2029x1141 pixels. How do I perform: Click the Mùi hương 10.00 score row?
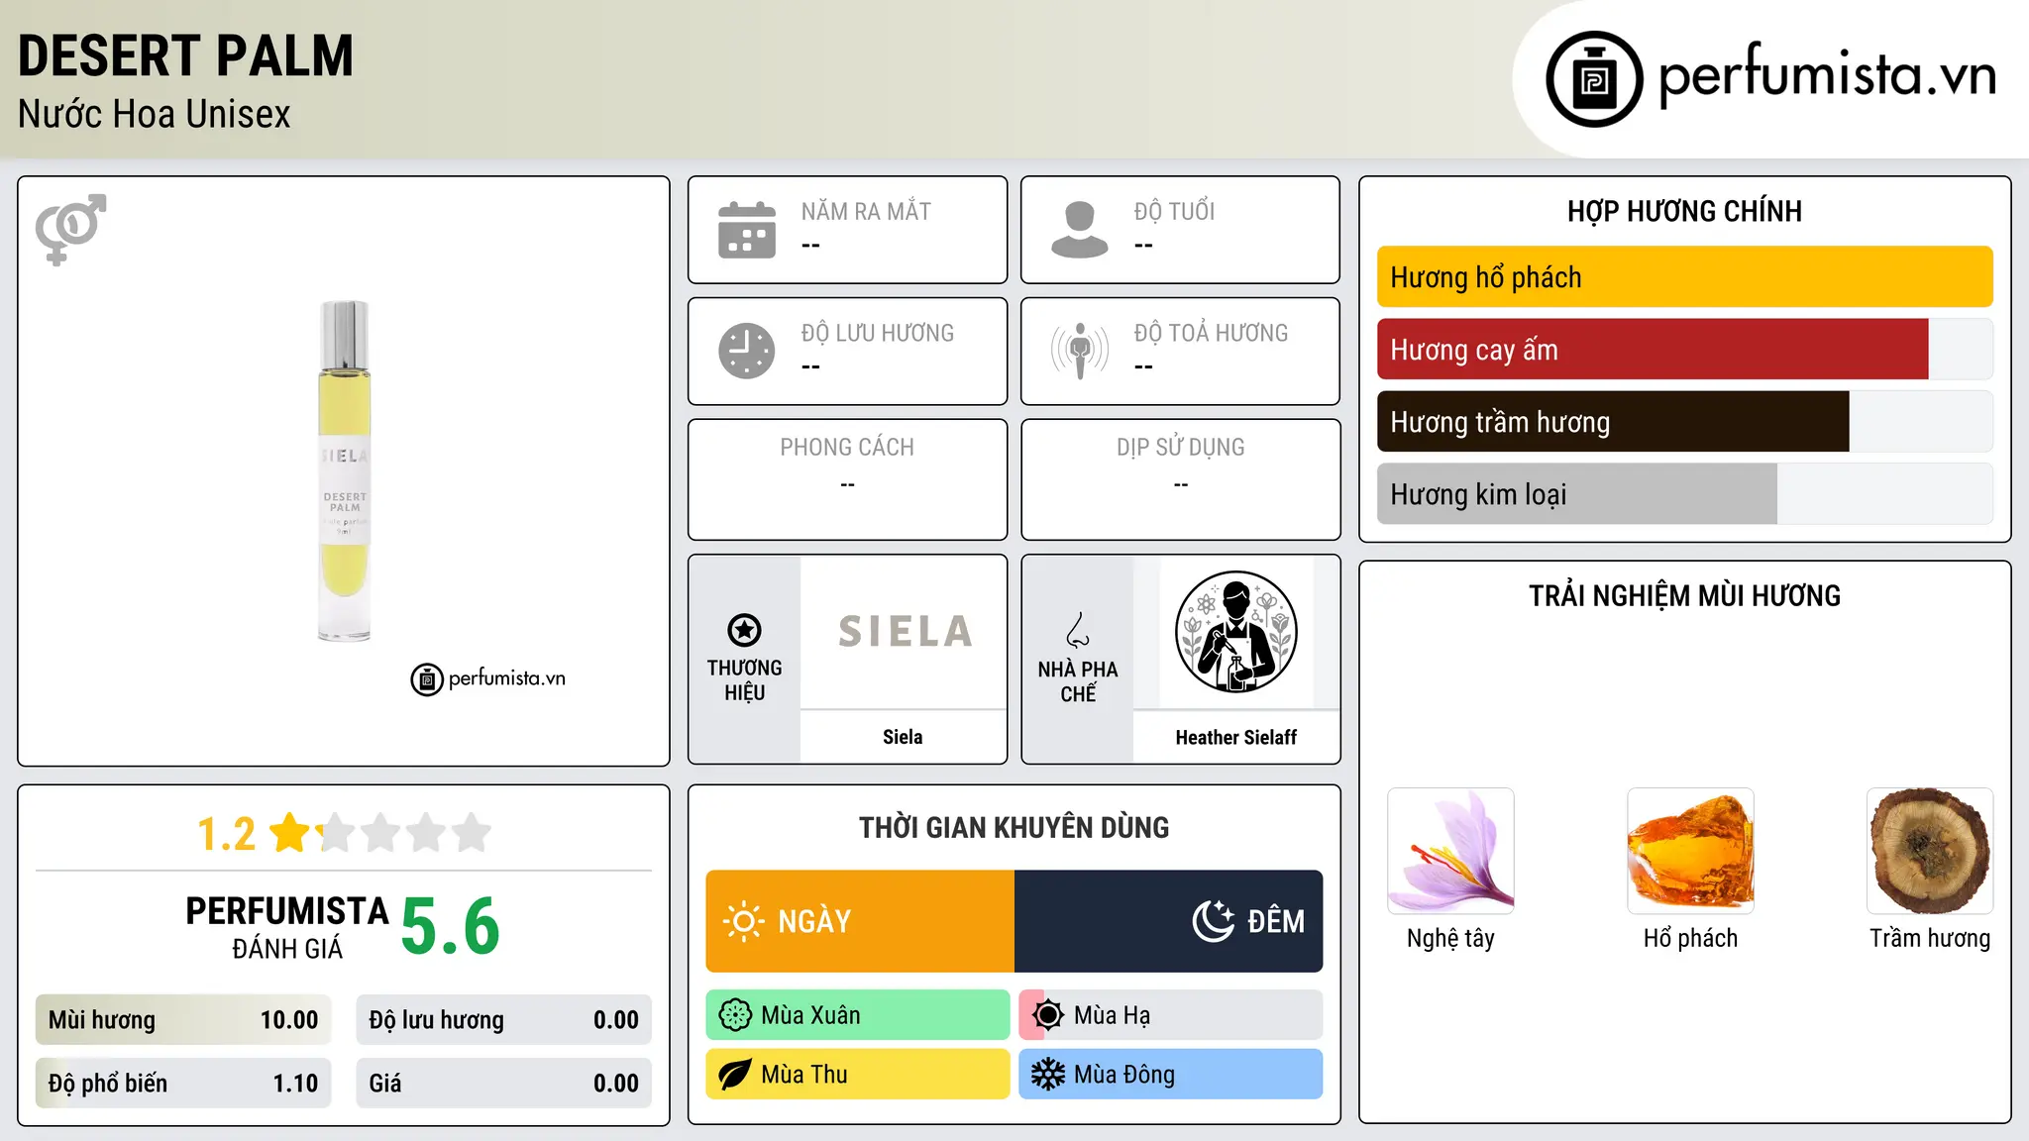(x=183, y=1020)
